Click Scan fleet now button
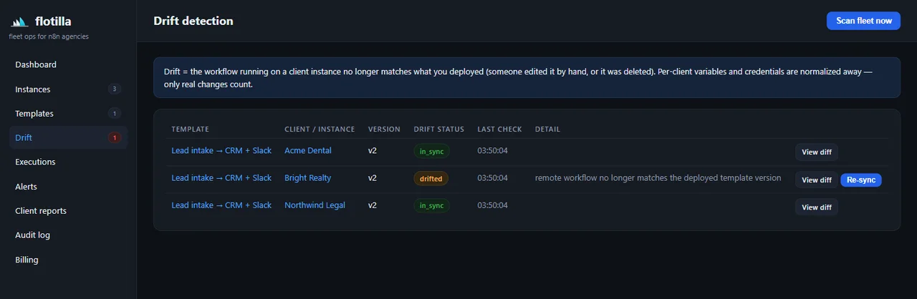 tap(863, 21)
